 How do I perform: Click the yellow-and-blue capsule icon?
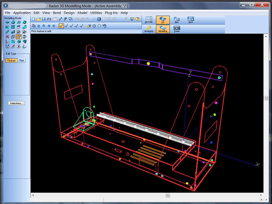pyautogui.click(x=89, y=26)
